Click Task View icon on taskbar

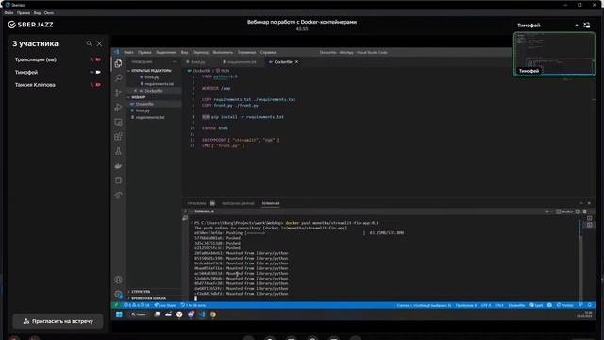click(x=158, y=314)
